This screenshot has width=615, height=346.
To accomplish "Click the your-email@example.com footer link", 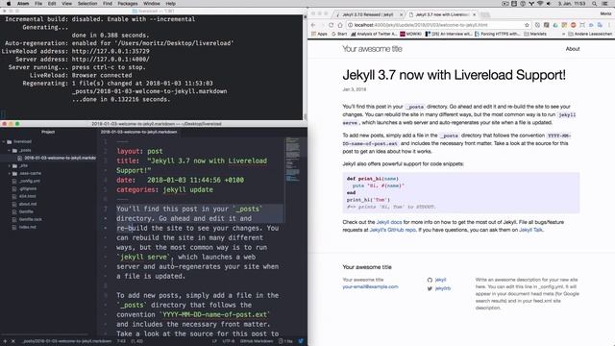I will (x=370, y=286).
